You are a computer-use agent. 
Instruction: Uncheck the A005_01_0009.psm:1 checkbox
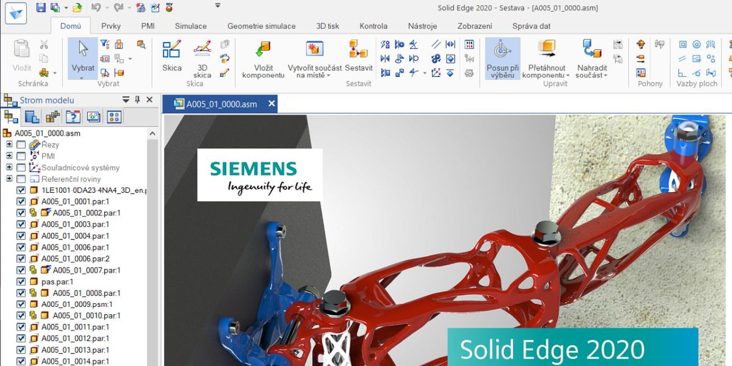[x=21, y=304]
